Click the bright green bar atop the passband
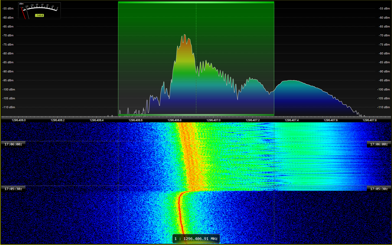The width and height of the screenshot is (392, 245). pyautogui.click(x=196, y=2)
